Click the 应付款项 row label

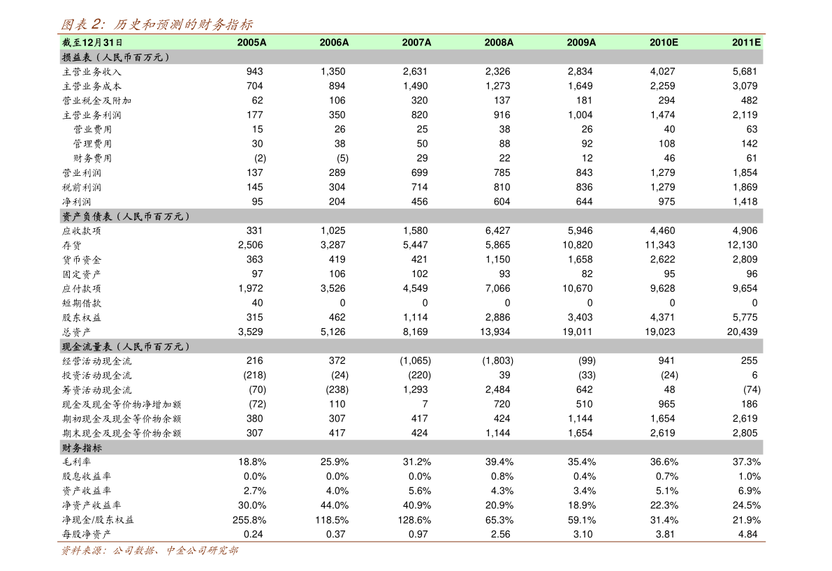tap(82, 288)
